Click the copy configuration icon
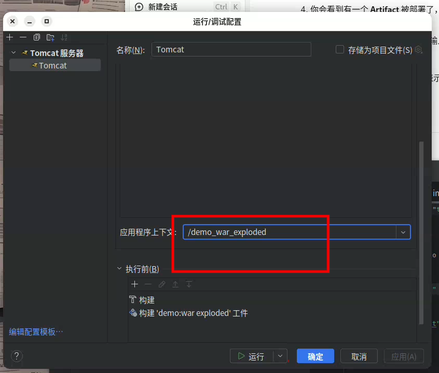Image resolution: width=439 pixels, height=373 pixels. coord(36,37)
